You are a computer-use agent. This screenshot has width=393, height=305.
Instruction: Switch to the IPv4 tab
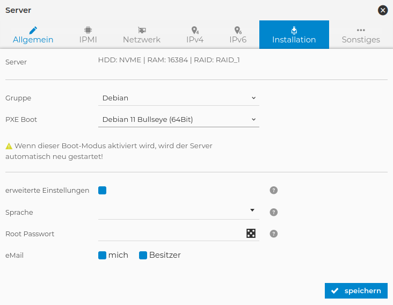[x=195, y=35]
